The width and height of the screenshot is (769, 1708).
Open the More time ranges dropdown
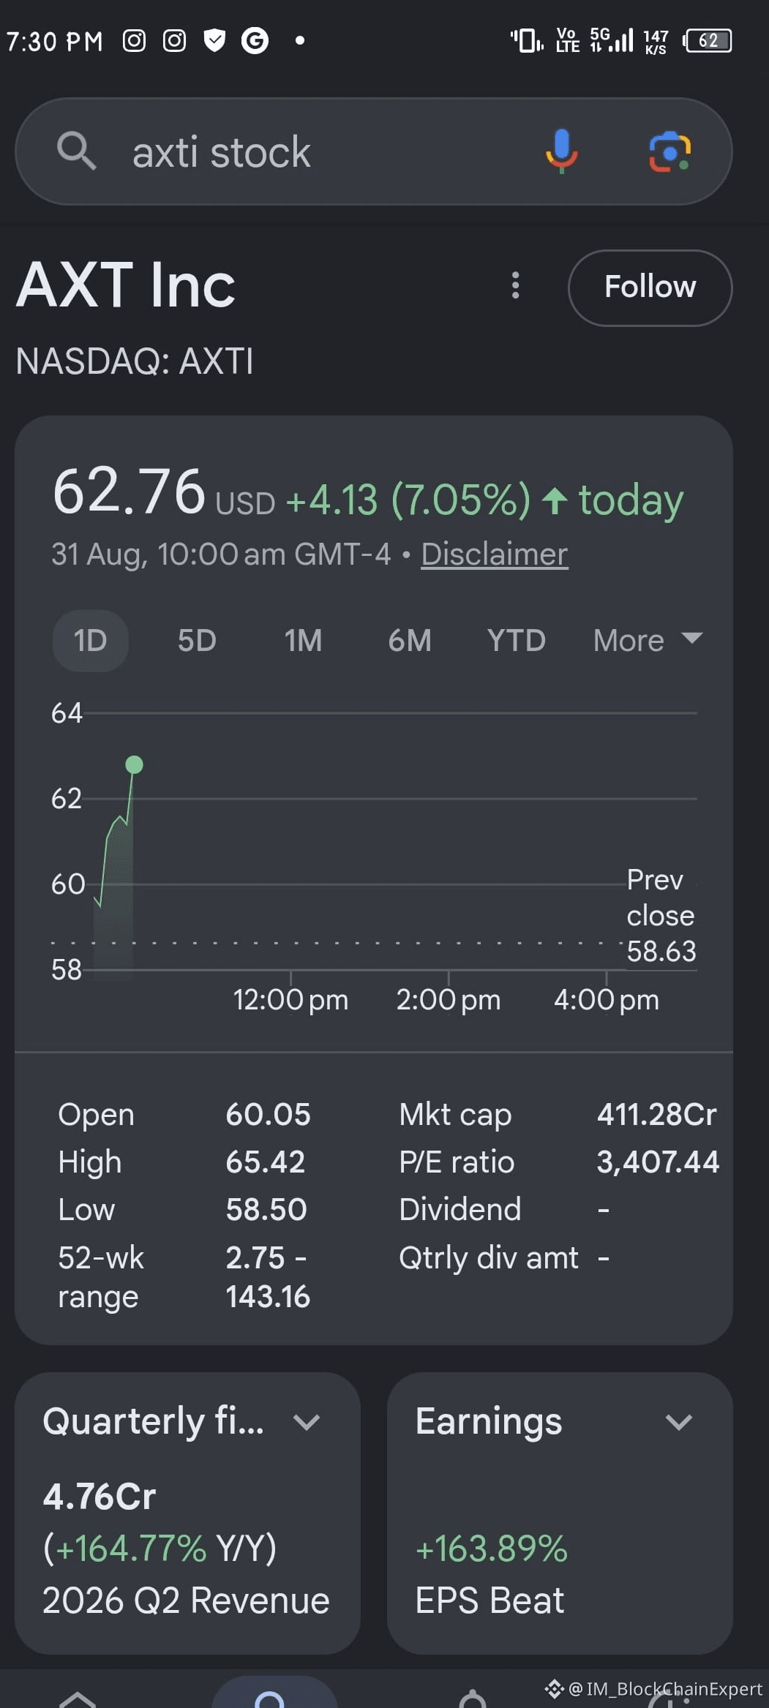click(x=648, y=641)
